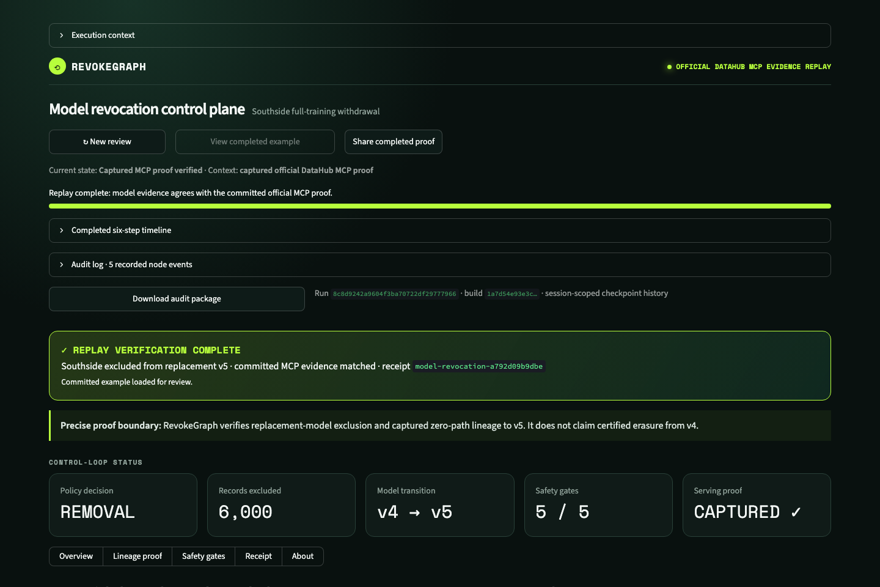Viewport: 880px width, 587px height.
Task: Click Committed example loaded for review text
Action: 127,382
